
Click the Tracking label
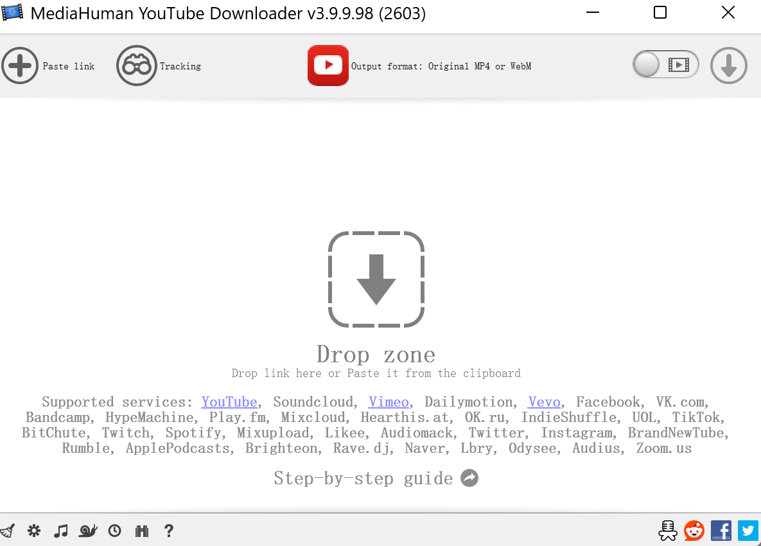pyautogui.click(x=180, y=66)
